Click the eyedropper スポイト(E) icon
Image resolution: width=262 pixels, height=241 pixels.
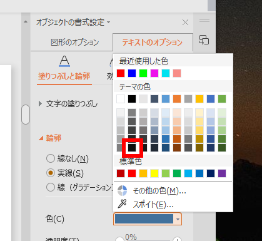122,204
